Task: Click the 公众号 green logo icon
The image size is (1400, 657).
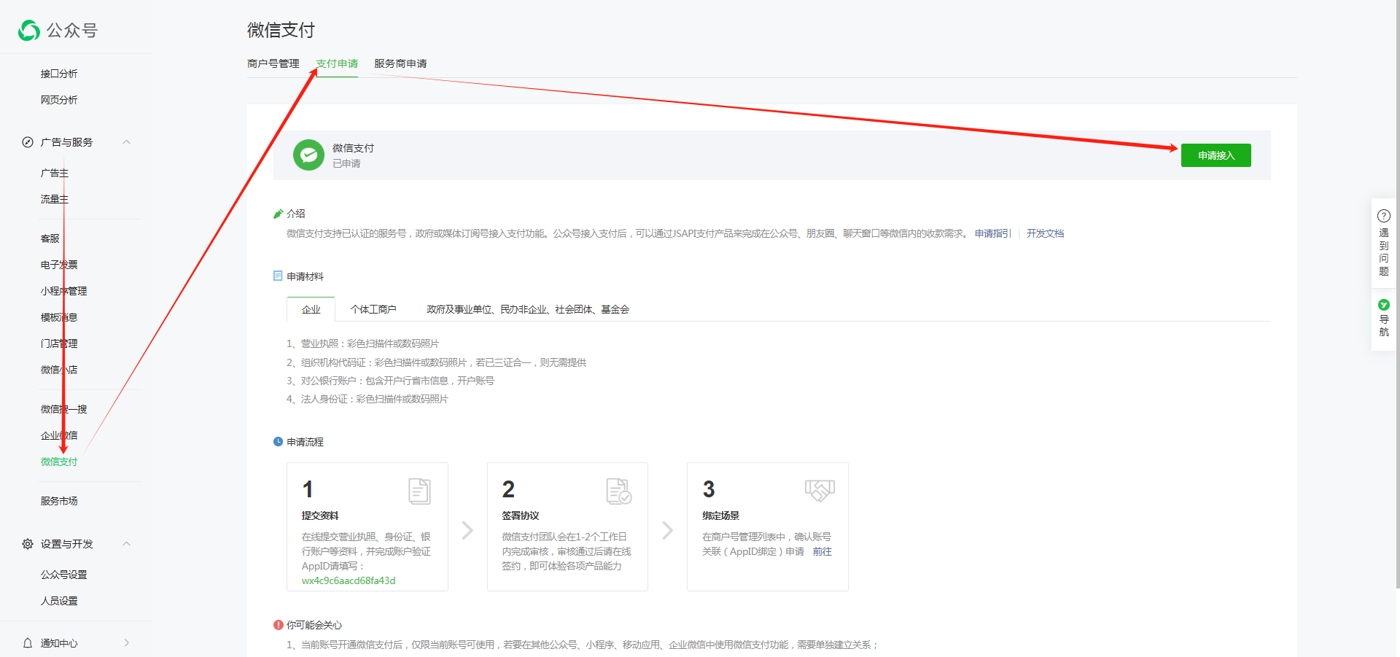Action: tap(29, 30)
